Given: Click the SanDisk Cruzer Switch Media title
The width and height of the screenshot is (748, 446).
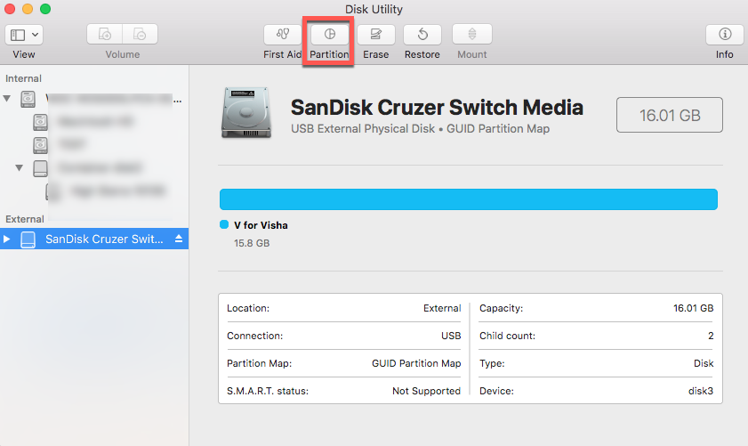Looking at the screenshot, I should click(437, 108).
